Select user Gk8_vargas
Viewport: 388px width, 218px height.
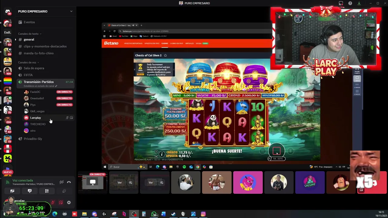pos(37,111)
